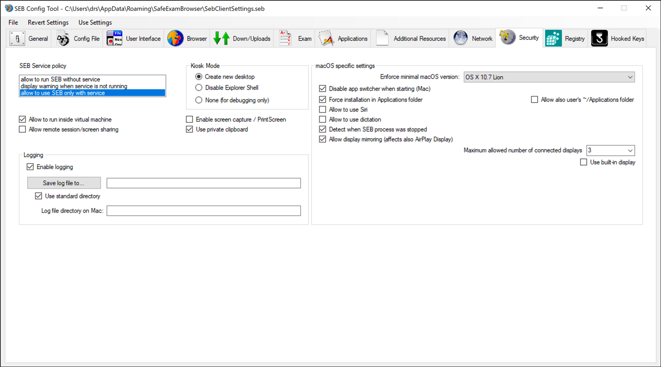Click the Config File tab icon
661x367 pixels.
click(x=63, y=39)
